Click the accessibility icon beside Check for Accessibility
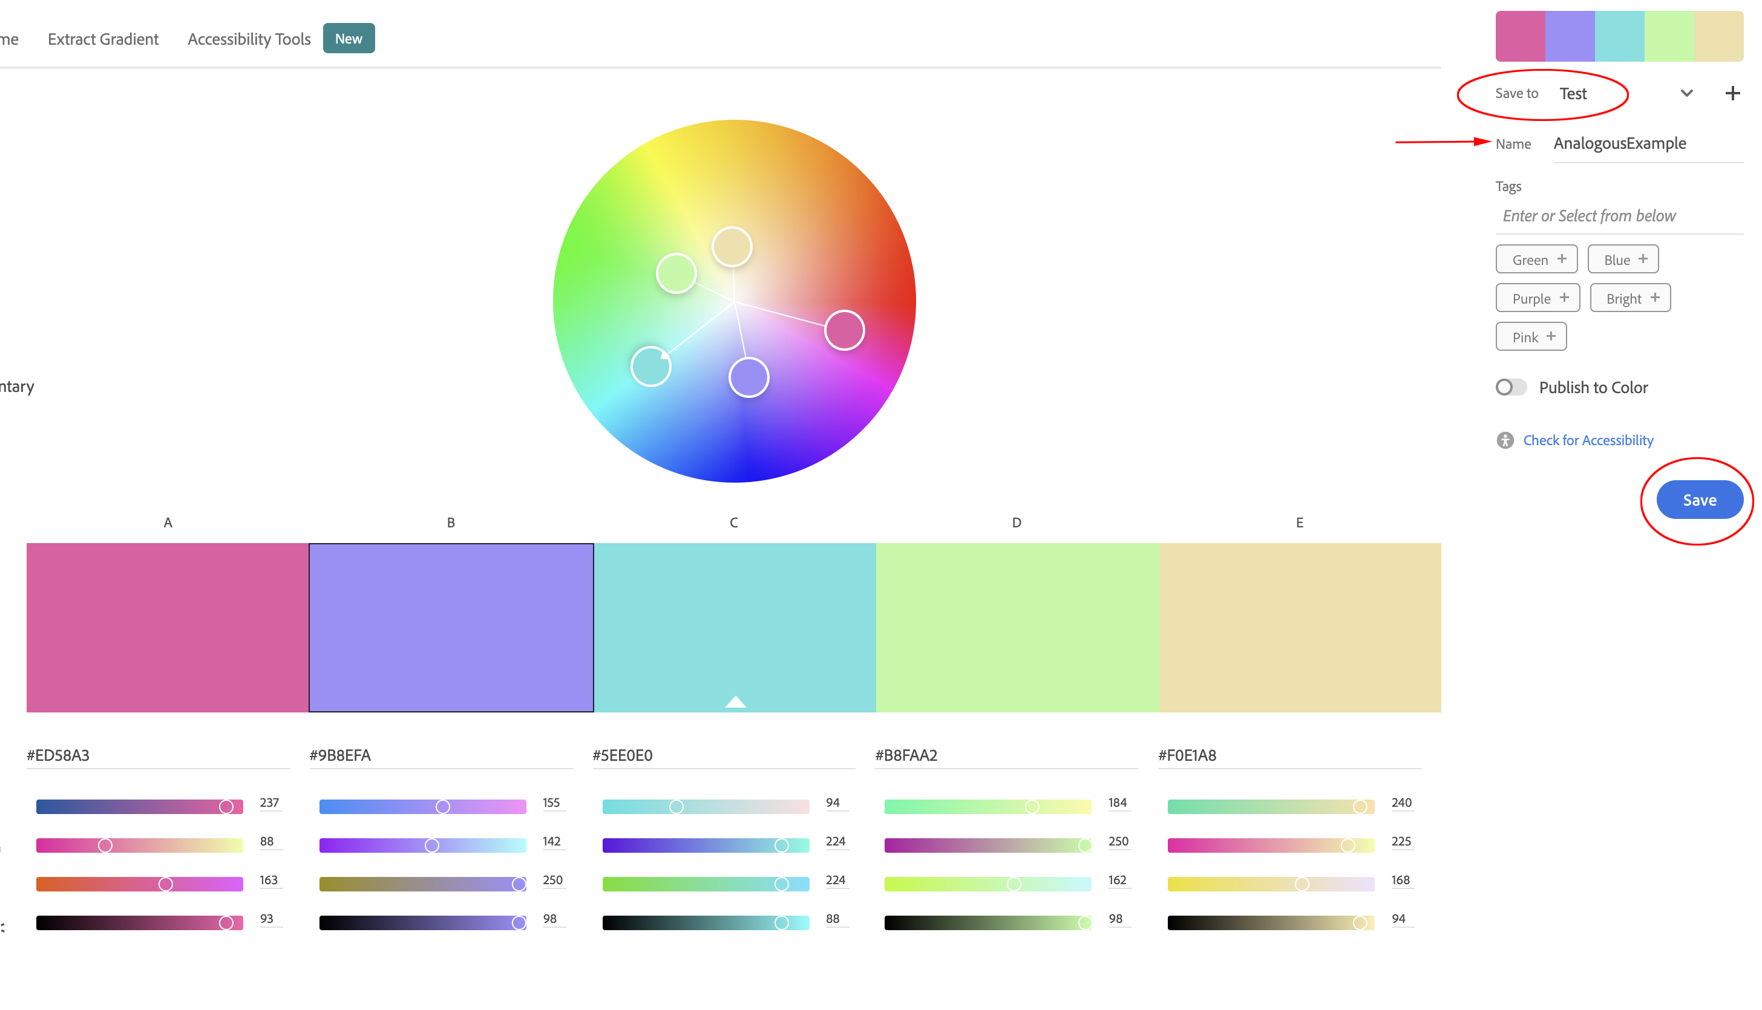The height and width of the screenshot is (1010, 1762). (1504, 440)
